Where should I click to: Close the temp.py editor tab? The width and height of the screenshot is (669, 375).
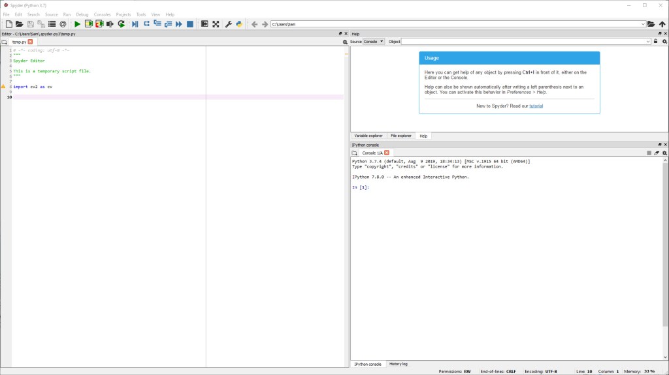30,42
